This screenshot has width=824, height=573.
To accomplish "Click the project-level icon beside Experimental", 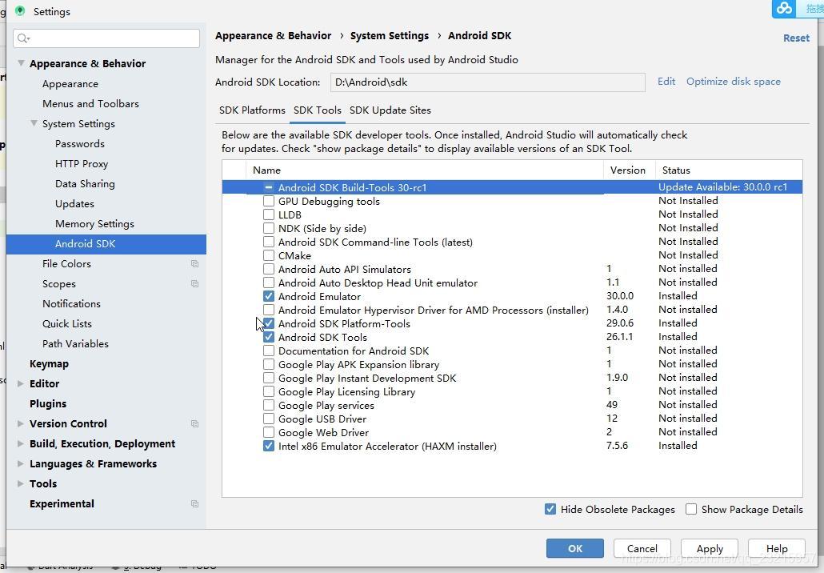I will 194,503.
